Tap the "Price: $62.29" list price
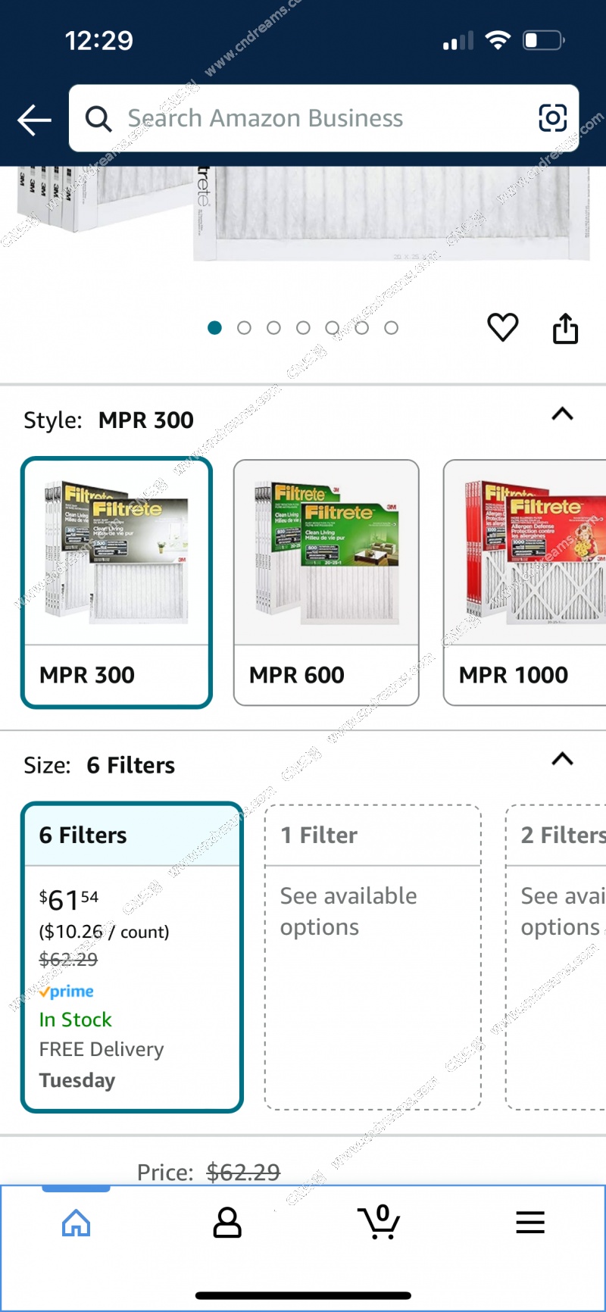Screen dimensions: 606x1312 (208, 1173)
